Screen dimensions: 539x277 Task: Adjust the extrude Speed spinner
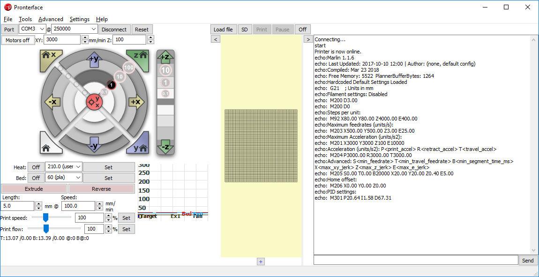(x=100, y=206)
